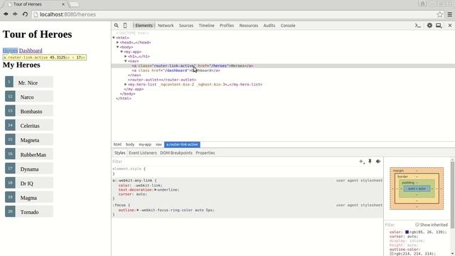Viewport: 455px width, 256px height.
Task: Expand the outline property shorthand
Action: pyautogui.click(x=138, y=210)
